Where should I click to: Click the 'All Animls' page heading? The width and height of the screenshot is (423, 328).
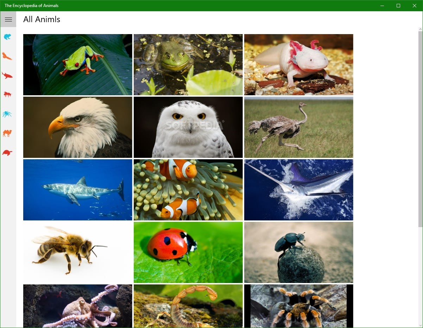coord(42,19)
